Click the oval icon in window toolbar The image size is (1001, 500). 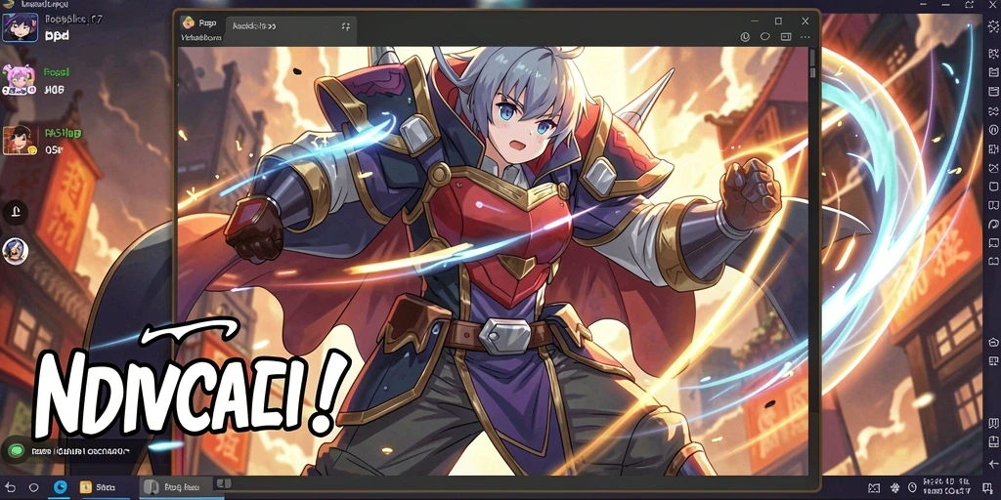tap(764, 37)
